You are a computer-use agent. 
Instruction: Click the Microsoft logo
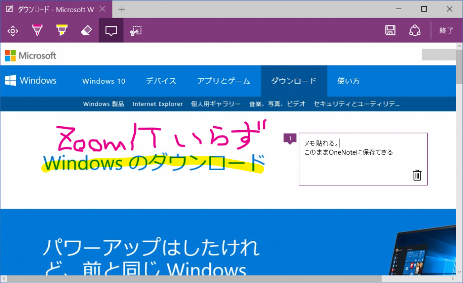click(30, 56)
